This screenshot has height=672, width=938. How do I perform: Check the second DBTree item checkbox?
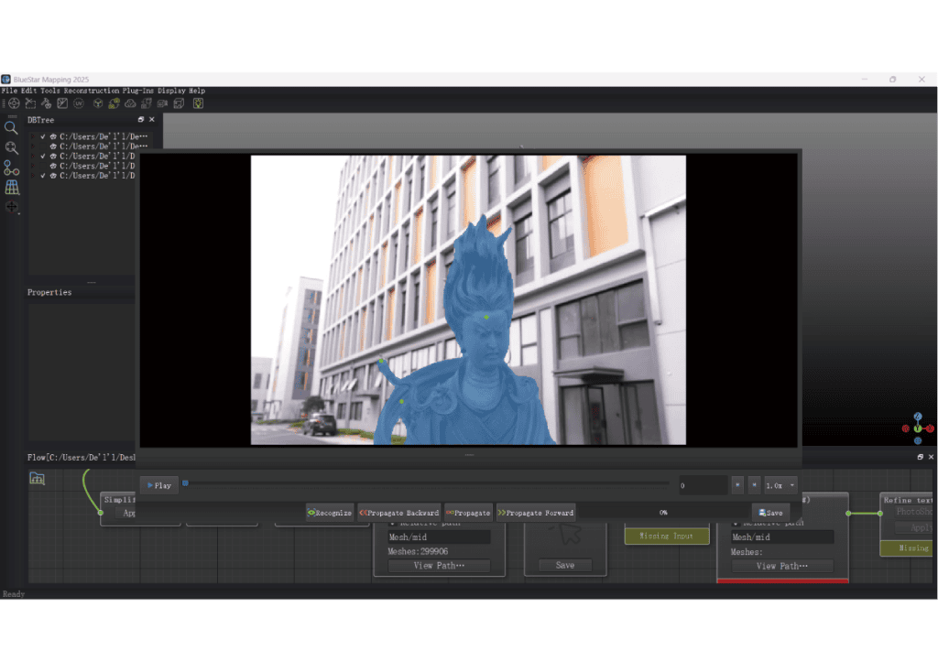coord(43,146)
